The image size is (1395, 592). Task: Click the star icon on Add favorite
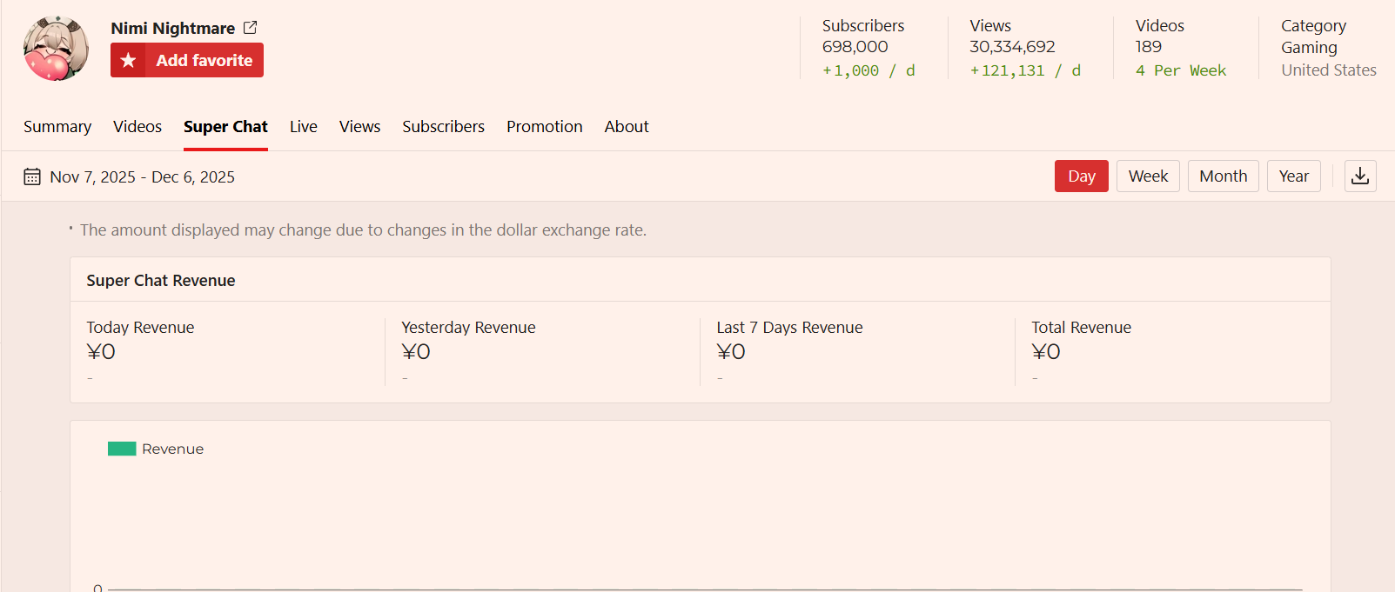pyautogui.click(x=128, y=60)
